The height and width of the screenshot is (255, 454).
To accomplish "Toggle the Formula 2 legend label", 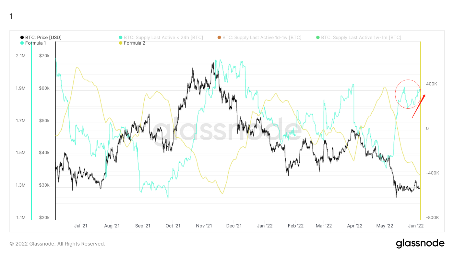I will [134, 43].
